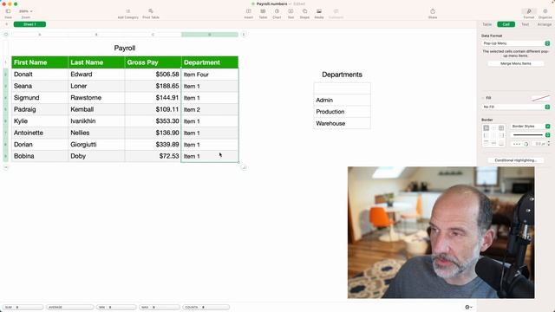Click the COUNTA quick calculation in status bar

point(206,307)
